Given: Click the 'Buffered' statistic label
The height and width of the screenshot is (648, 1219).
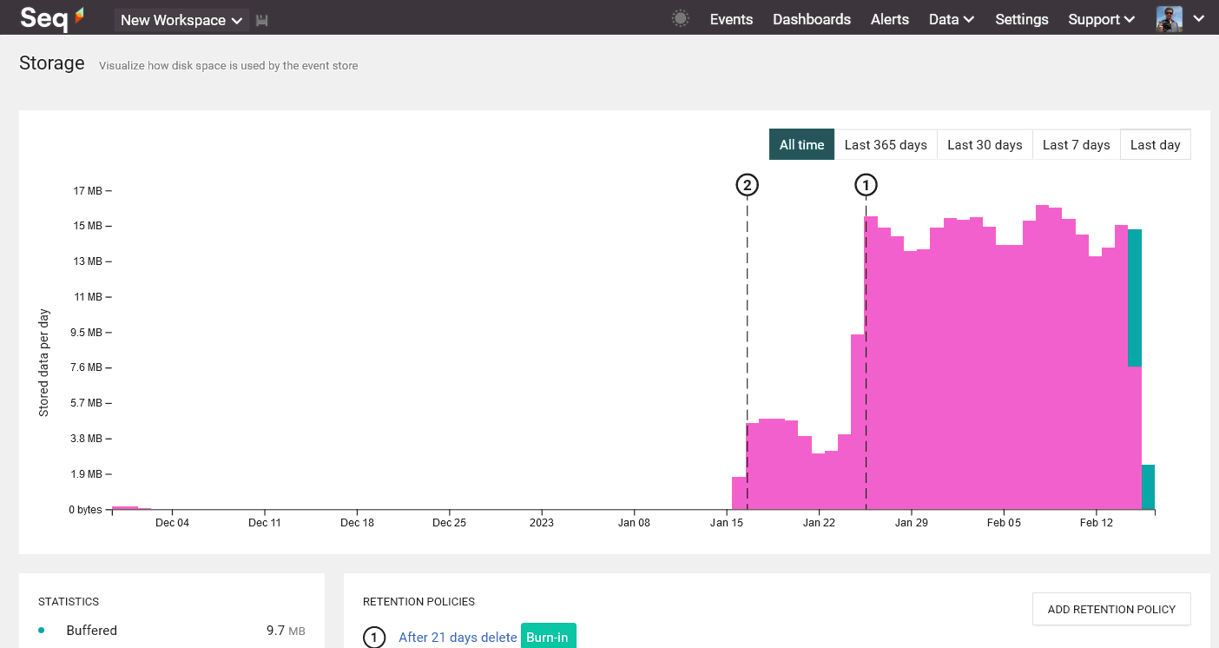Looking at the screenshot, I should pos(91,631).
